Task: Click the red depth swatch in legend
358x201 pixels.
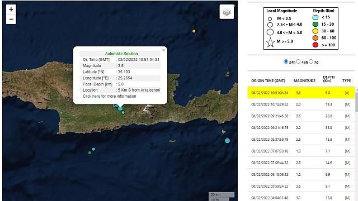Action: [x=315, y=45]
